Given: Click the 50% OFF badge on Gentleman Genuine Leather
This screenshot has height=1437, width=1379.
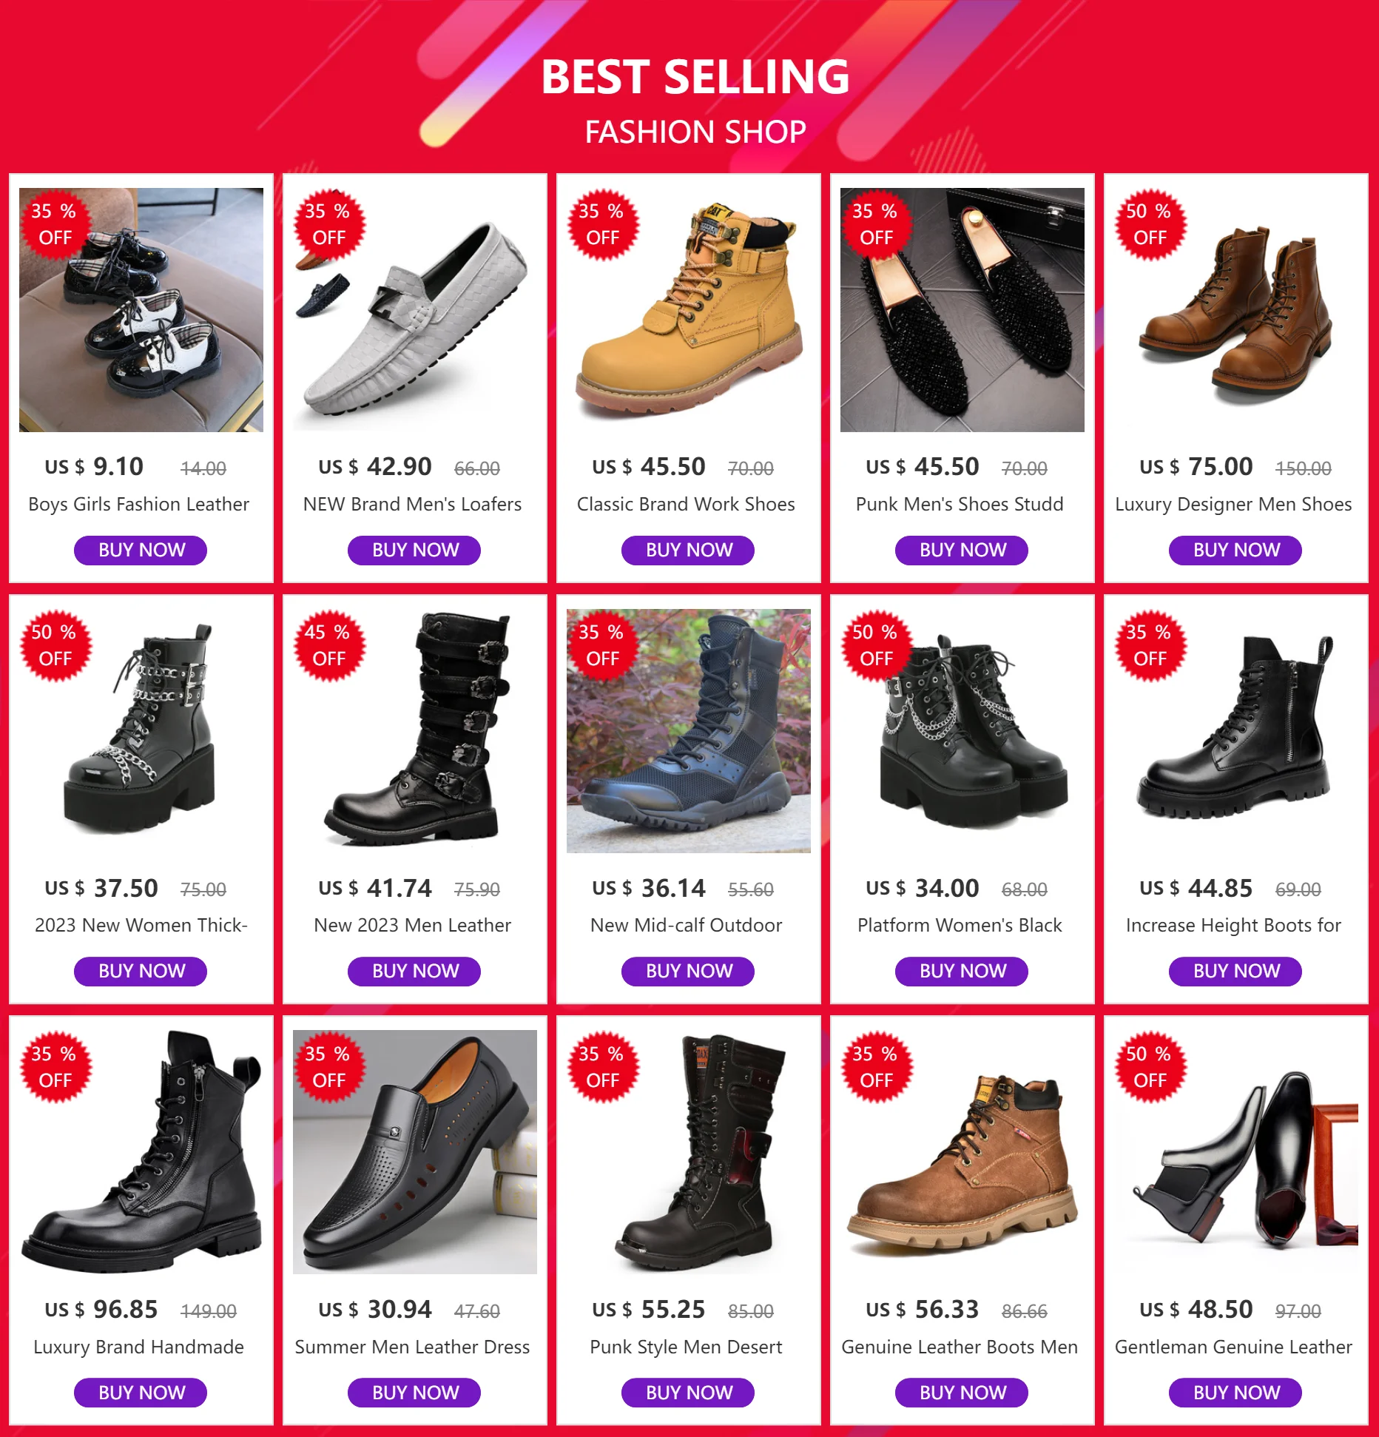Looking at the screenshot, I should coord(1150,1067).
